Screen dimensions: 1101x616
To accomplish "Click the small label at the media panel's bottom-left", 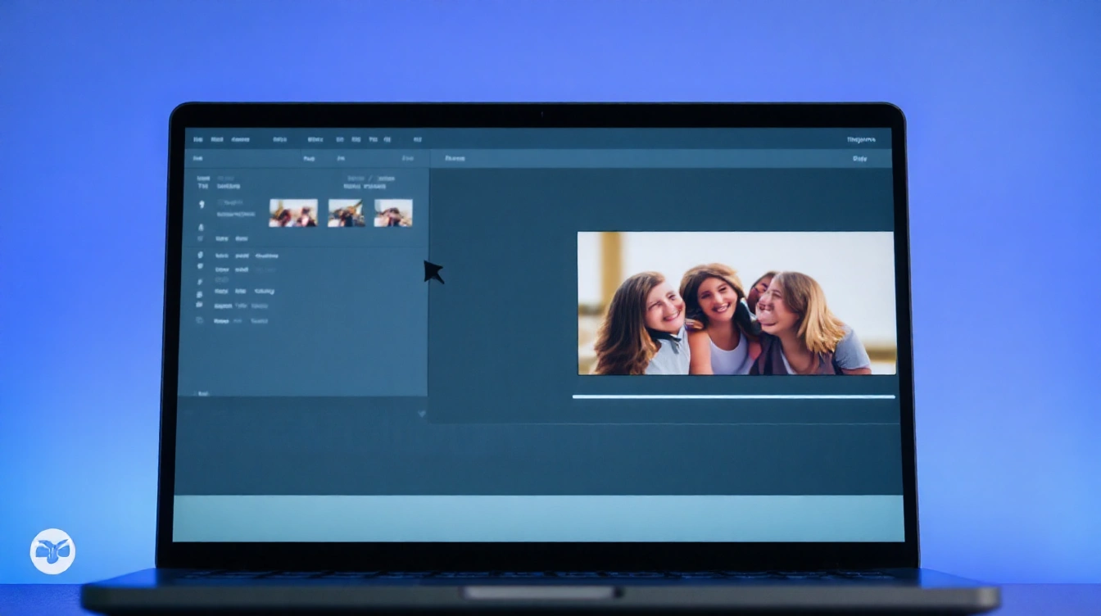I will click(x=202, y=393).
